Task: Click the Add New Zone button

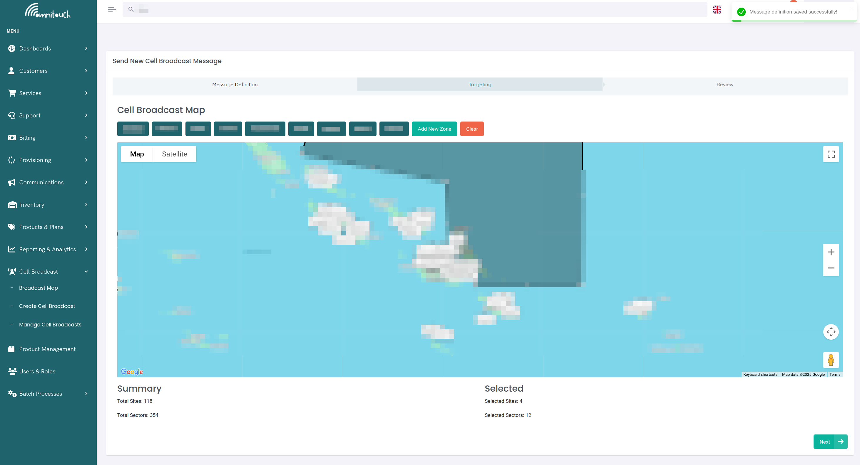Action: [434, 129]
